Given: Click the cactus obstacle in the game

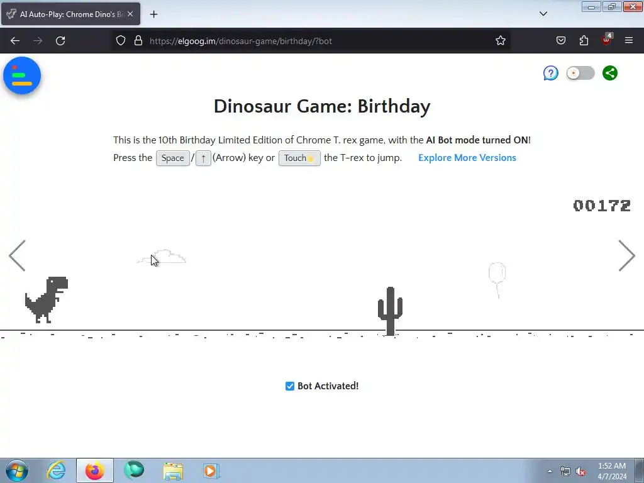Looking at the screenshot, I should pos(390,311).
